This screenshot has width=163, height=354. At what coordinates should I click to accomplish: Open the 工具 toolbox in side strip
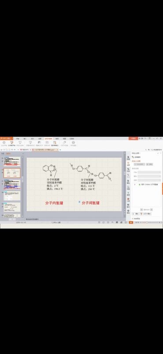[128, 200]
